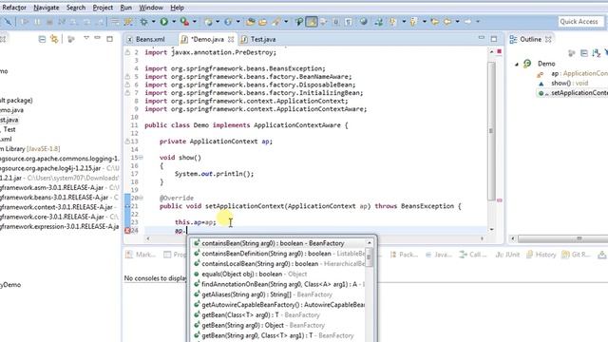Open the Window menu
This screenshot has height=342, width=608.
(x=151, y=8)
